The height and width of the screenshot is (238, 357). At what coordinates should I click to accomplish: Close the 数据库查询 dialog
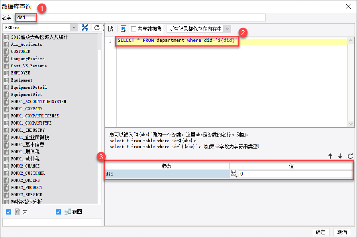[x=348, y=6]
